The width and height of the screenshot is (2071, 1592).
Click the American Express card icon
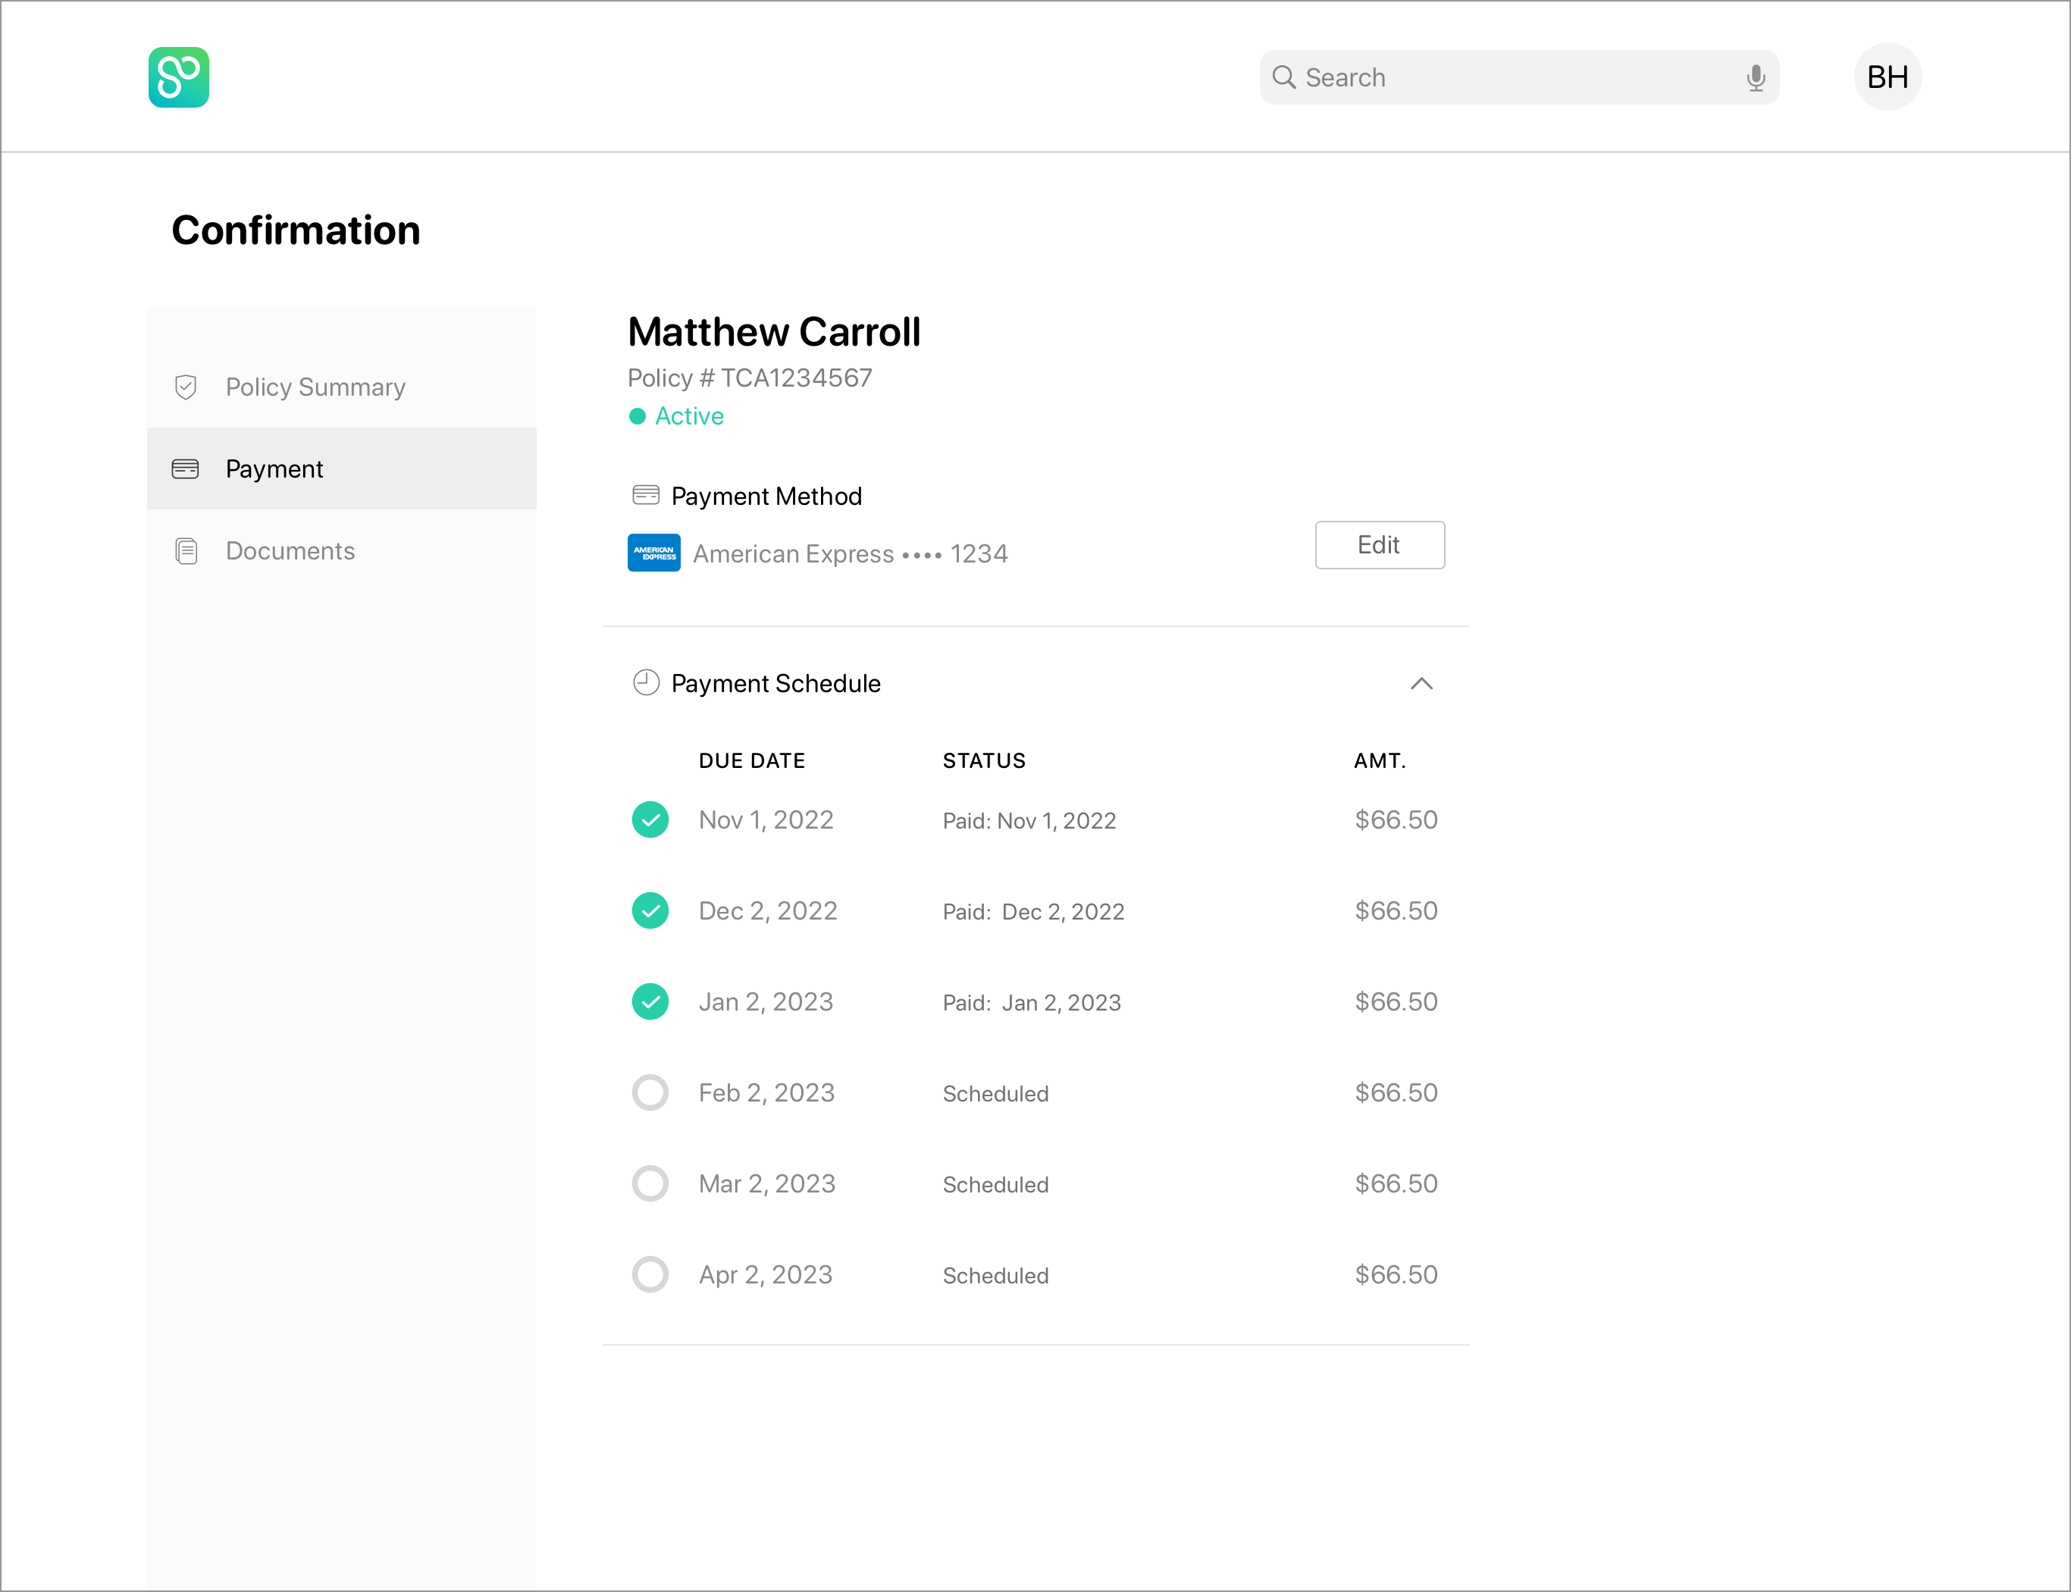(x=653, y=552)
